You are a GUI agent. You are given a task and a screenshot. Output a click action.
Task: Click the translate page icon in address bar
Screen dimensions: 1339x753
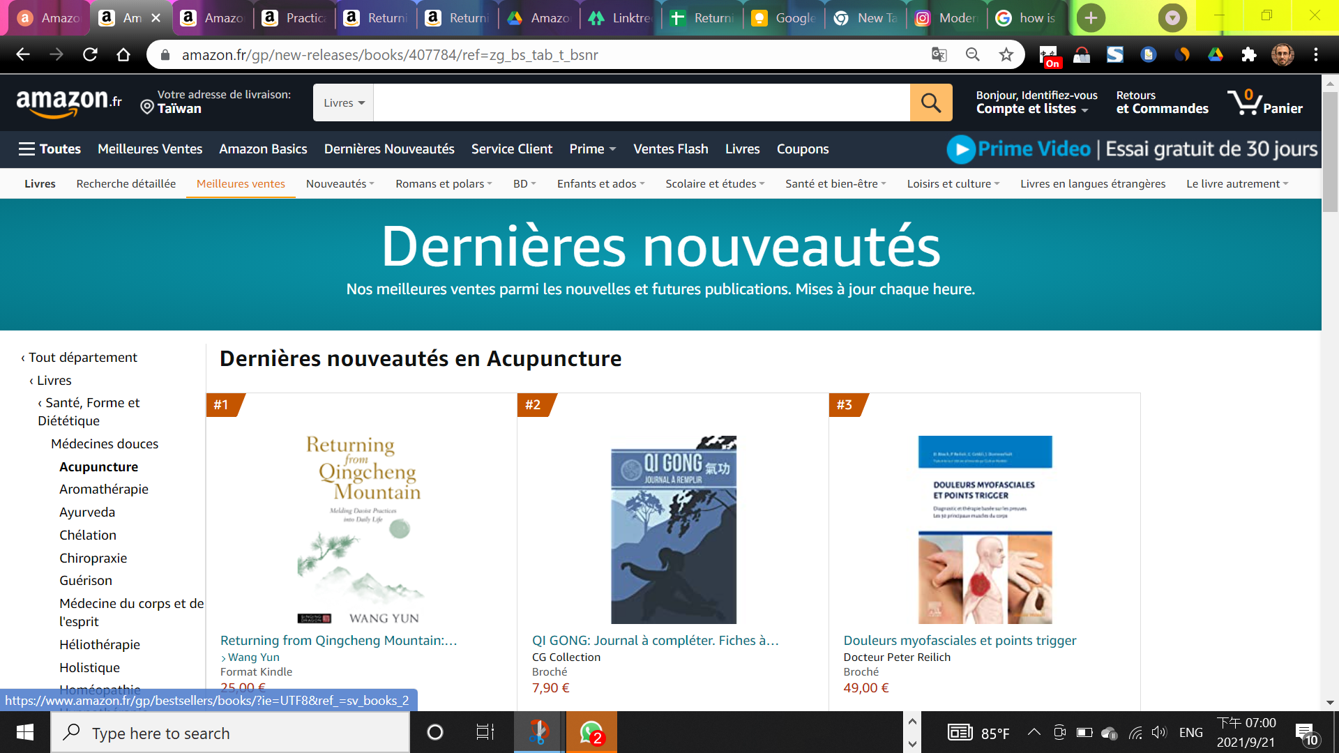pyautogui.click(x=939, y=54)
